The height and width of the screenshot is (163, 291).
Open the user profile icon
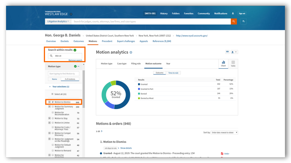(x=233, y=14)
